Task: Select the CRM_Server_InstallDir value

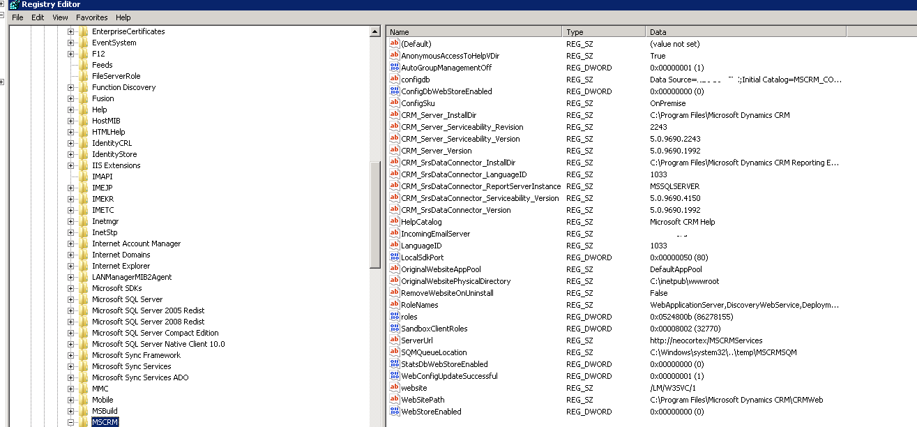Action: 448,115
